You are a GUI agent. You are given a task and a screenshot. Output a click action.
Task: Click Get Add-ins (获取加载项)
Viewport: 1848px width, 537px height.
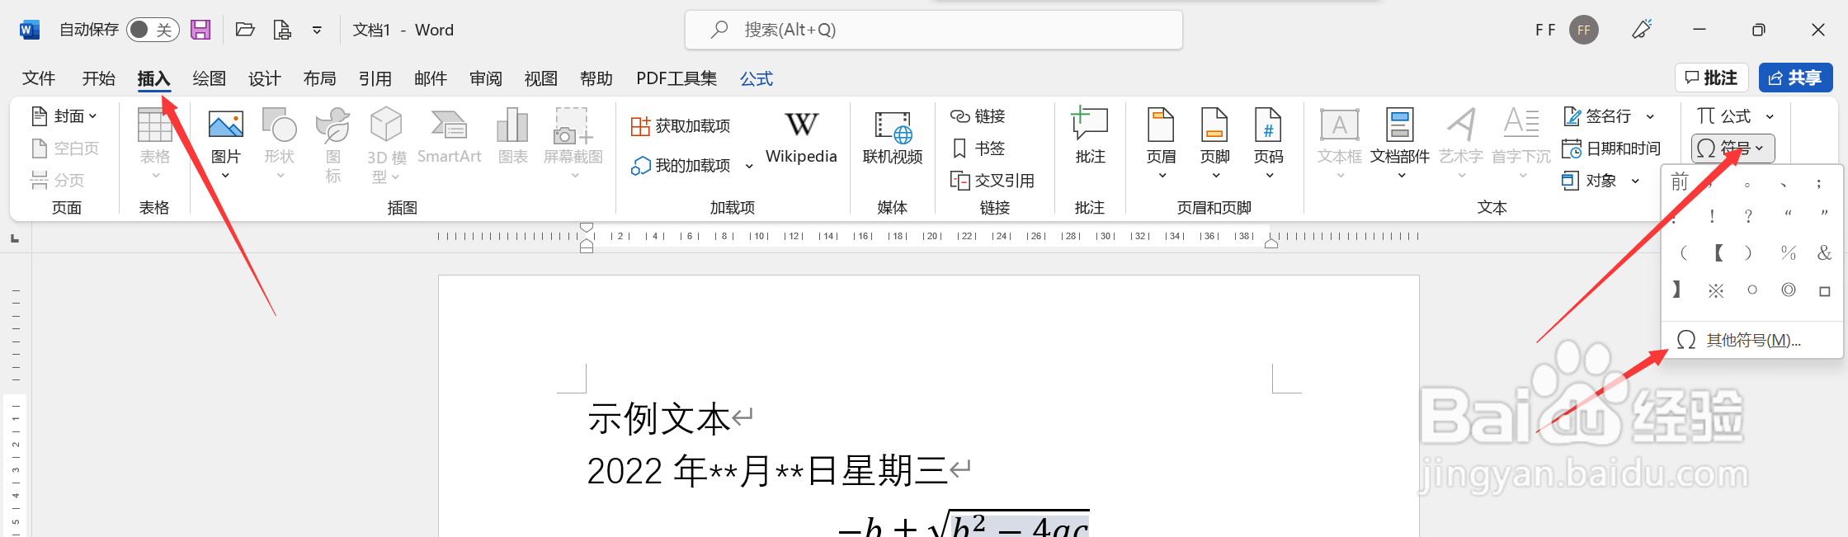pyautogui.click(x=681, y=126)
